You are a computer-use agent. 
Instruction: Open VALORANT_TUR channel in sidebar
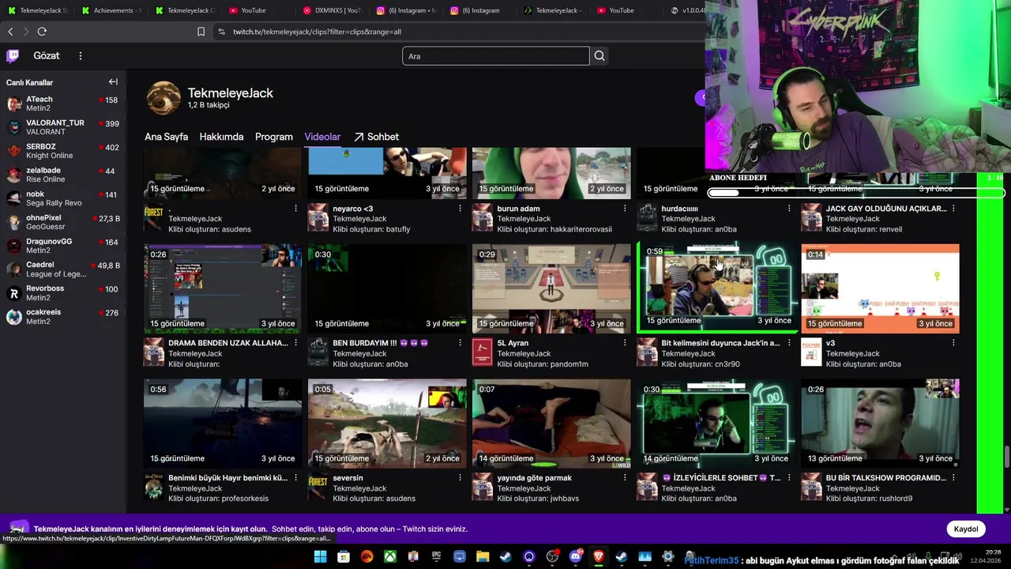click(63, 127)
